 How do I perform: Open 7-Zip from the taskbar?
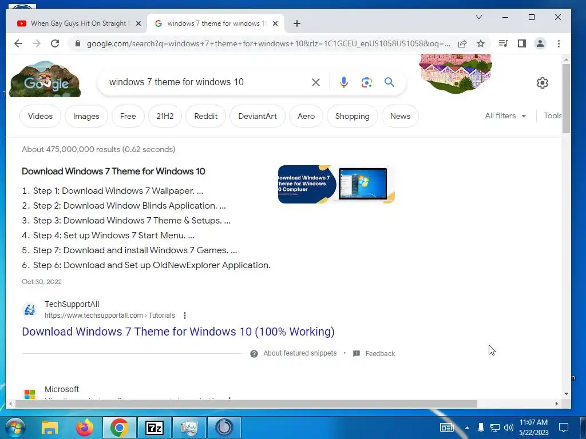(x=155, y=428)
